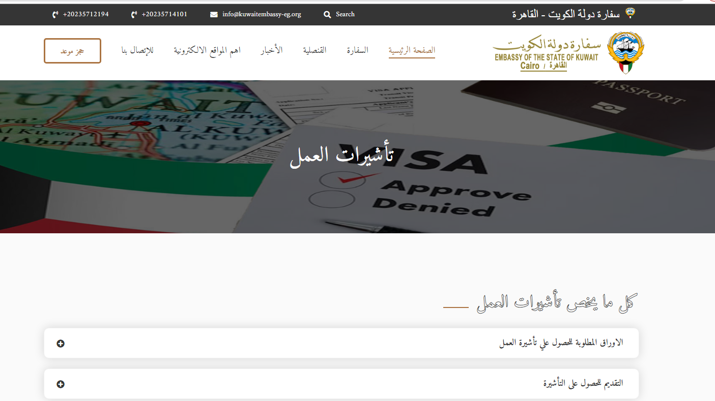The image size is (715, 401).
Task: Click the التقديم للحصول على التأشيرة row title
Action: [x=583, y=383]
